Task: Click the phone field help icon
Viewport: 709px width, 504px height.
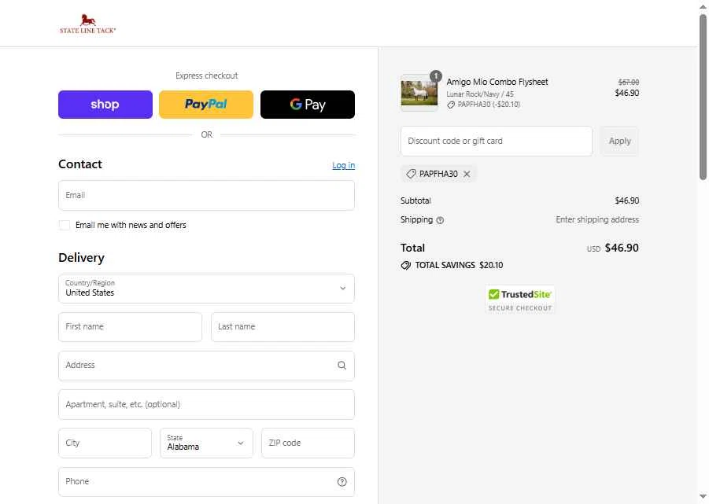Action: point(342,482)
